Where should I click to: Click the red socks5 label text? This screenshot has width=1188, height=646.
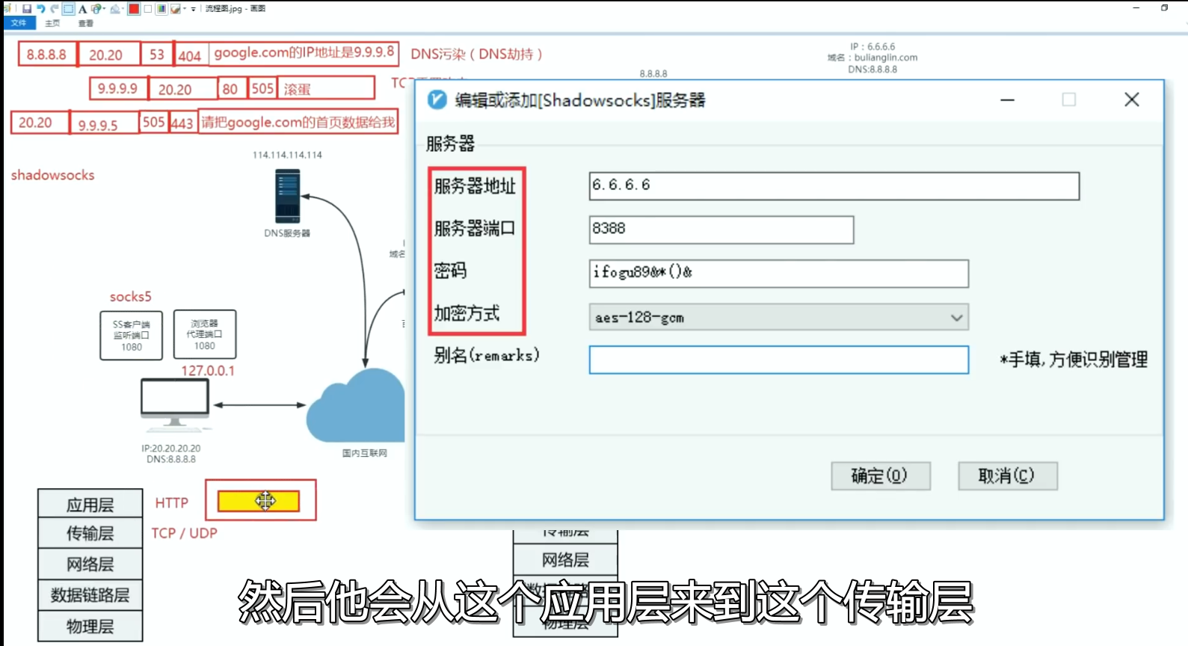pyautogui.click(x=131, y=297)
